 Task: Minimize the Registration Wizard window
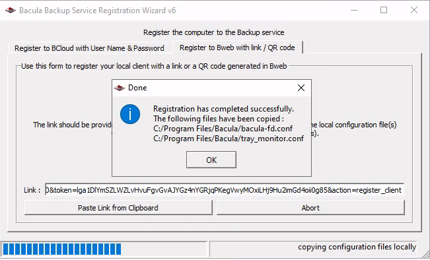(354, 11)
